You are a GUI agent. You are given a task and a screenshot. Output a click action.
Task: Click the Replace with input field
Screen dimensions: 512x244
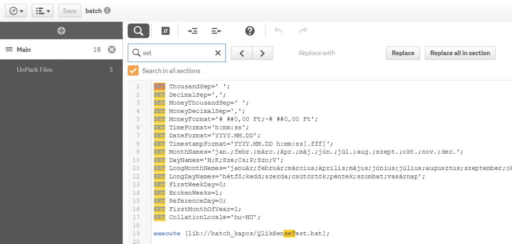[327, 53]
